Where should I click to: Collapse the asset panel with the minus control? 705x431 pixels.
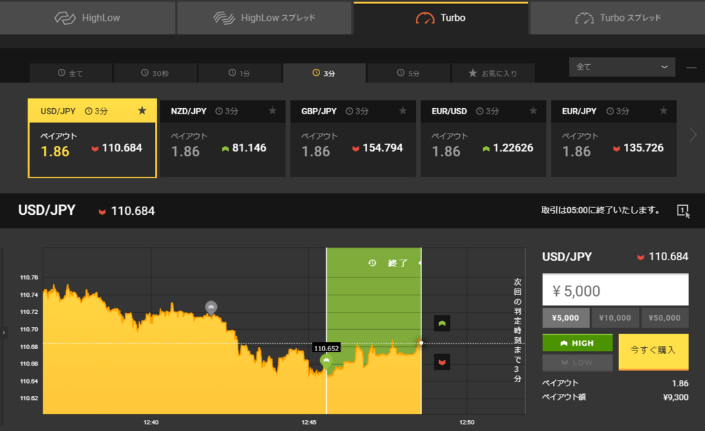click(692, 67)
